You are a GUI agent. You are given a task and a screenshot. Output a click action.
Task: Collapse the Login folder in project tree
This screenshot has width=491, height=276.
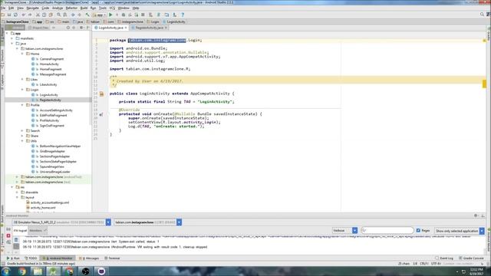[22, 90]
